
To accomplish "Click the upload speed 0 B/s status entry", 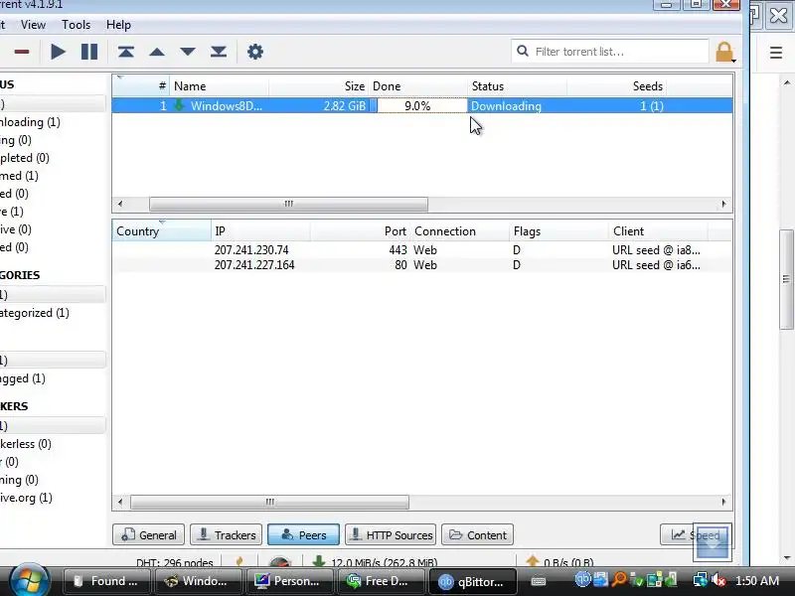I will pyautogui.click(x=559, y=562).
